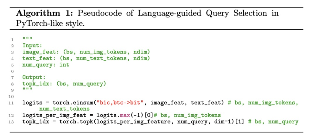Image resolution: width=331 pixels, height=140 pixels.
Task: Click line number 11 in the gutter
Action: click(11, 103)
